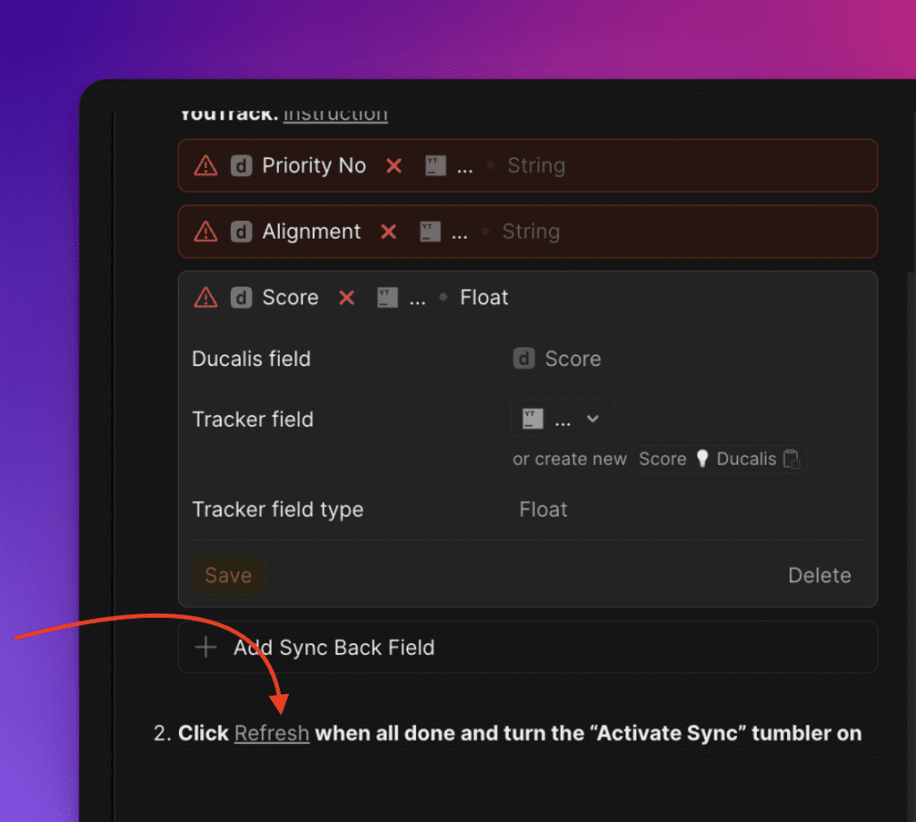Click the Save button
This screenshot has width=916, height=822.
click(228, 575)
